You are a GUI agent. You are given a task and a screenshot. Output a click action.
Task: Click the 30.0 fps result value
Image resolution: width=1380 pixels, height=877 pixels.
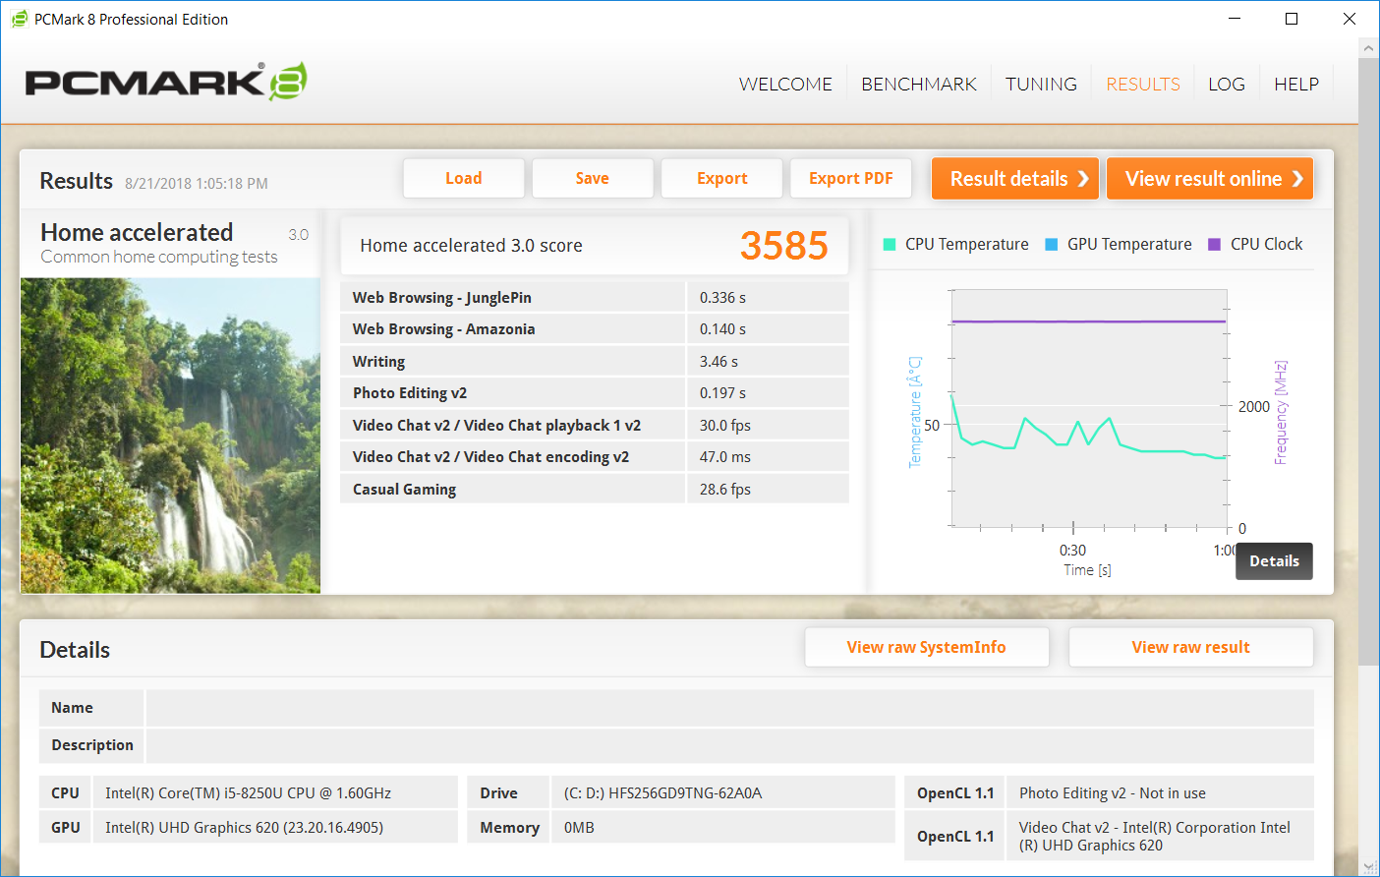pos(725,426)
